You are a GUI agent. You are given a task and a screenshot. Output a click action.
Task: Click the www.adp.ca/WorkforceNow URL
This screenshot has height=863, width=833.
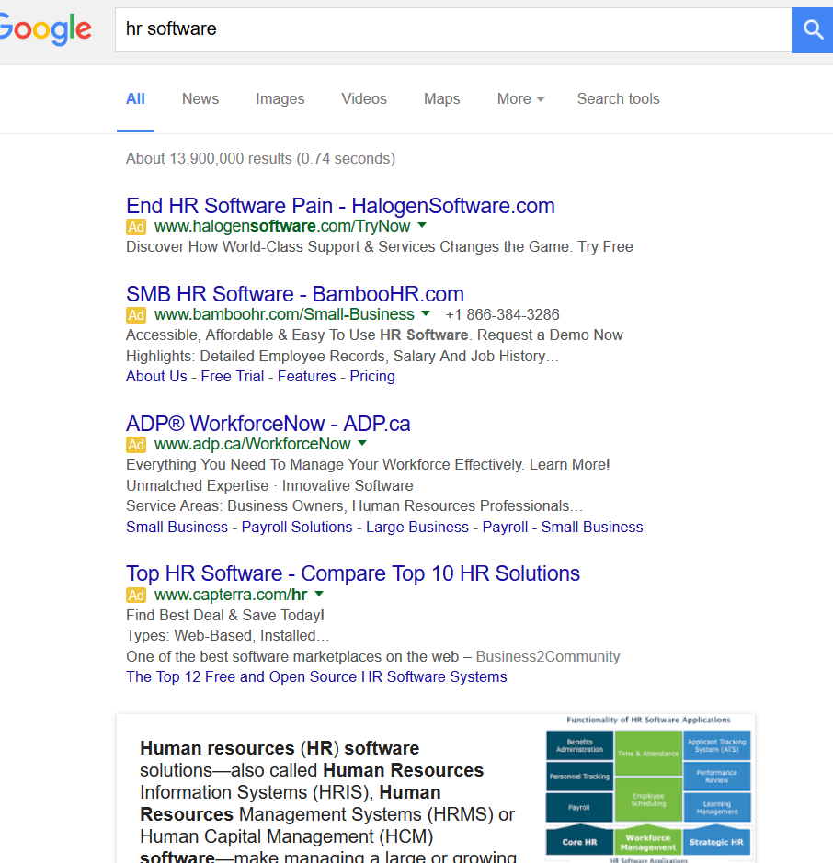pyautogui.click(x=253, y=444)
